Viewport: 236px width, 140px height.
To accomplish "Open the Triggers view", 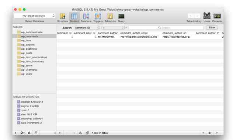I will [98, 18].
